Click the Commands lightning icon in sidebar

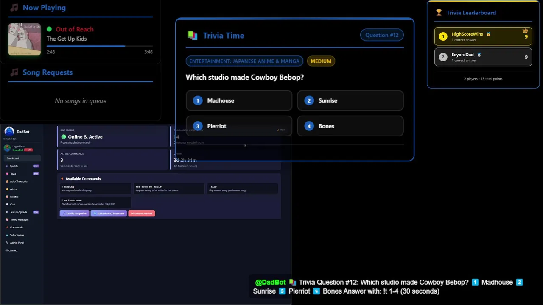(7, 227)
